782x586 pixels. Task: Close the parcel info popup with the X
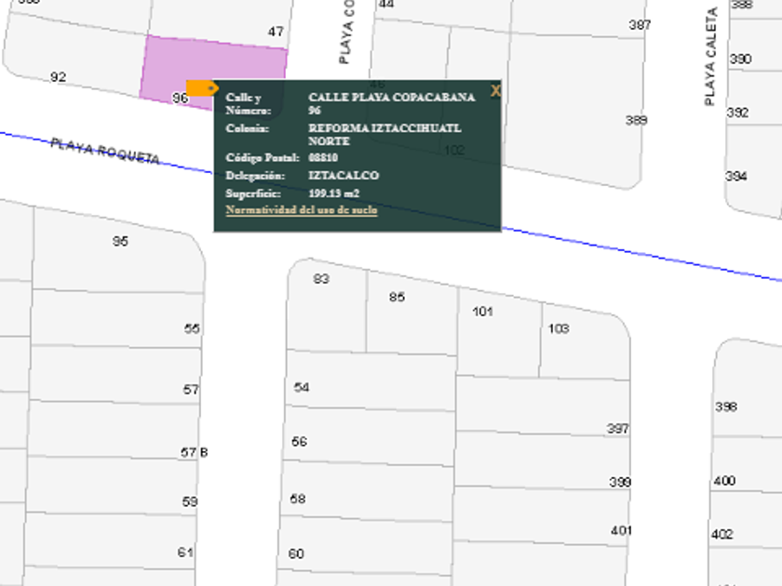pyautogui.click(x=495, y=90)
